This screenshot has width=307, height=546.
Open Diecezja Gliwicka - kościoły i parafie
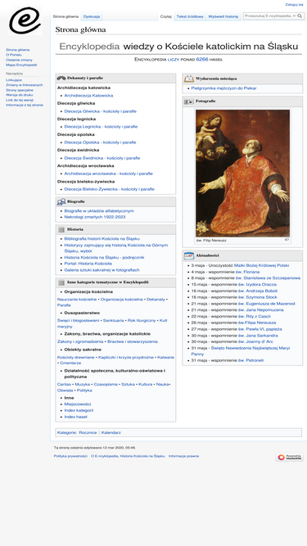pos(100,111)
